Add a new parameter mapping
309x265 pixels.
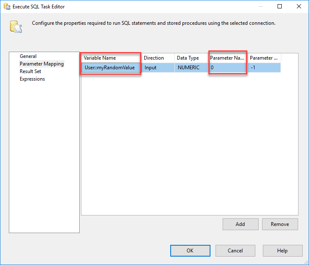pyautogui.click(x=240, y=224)
